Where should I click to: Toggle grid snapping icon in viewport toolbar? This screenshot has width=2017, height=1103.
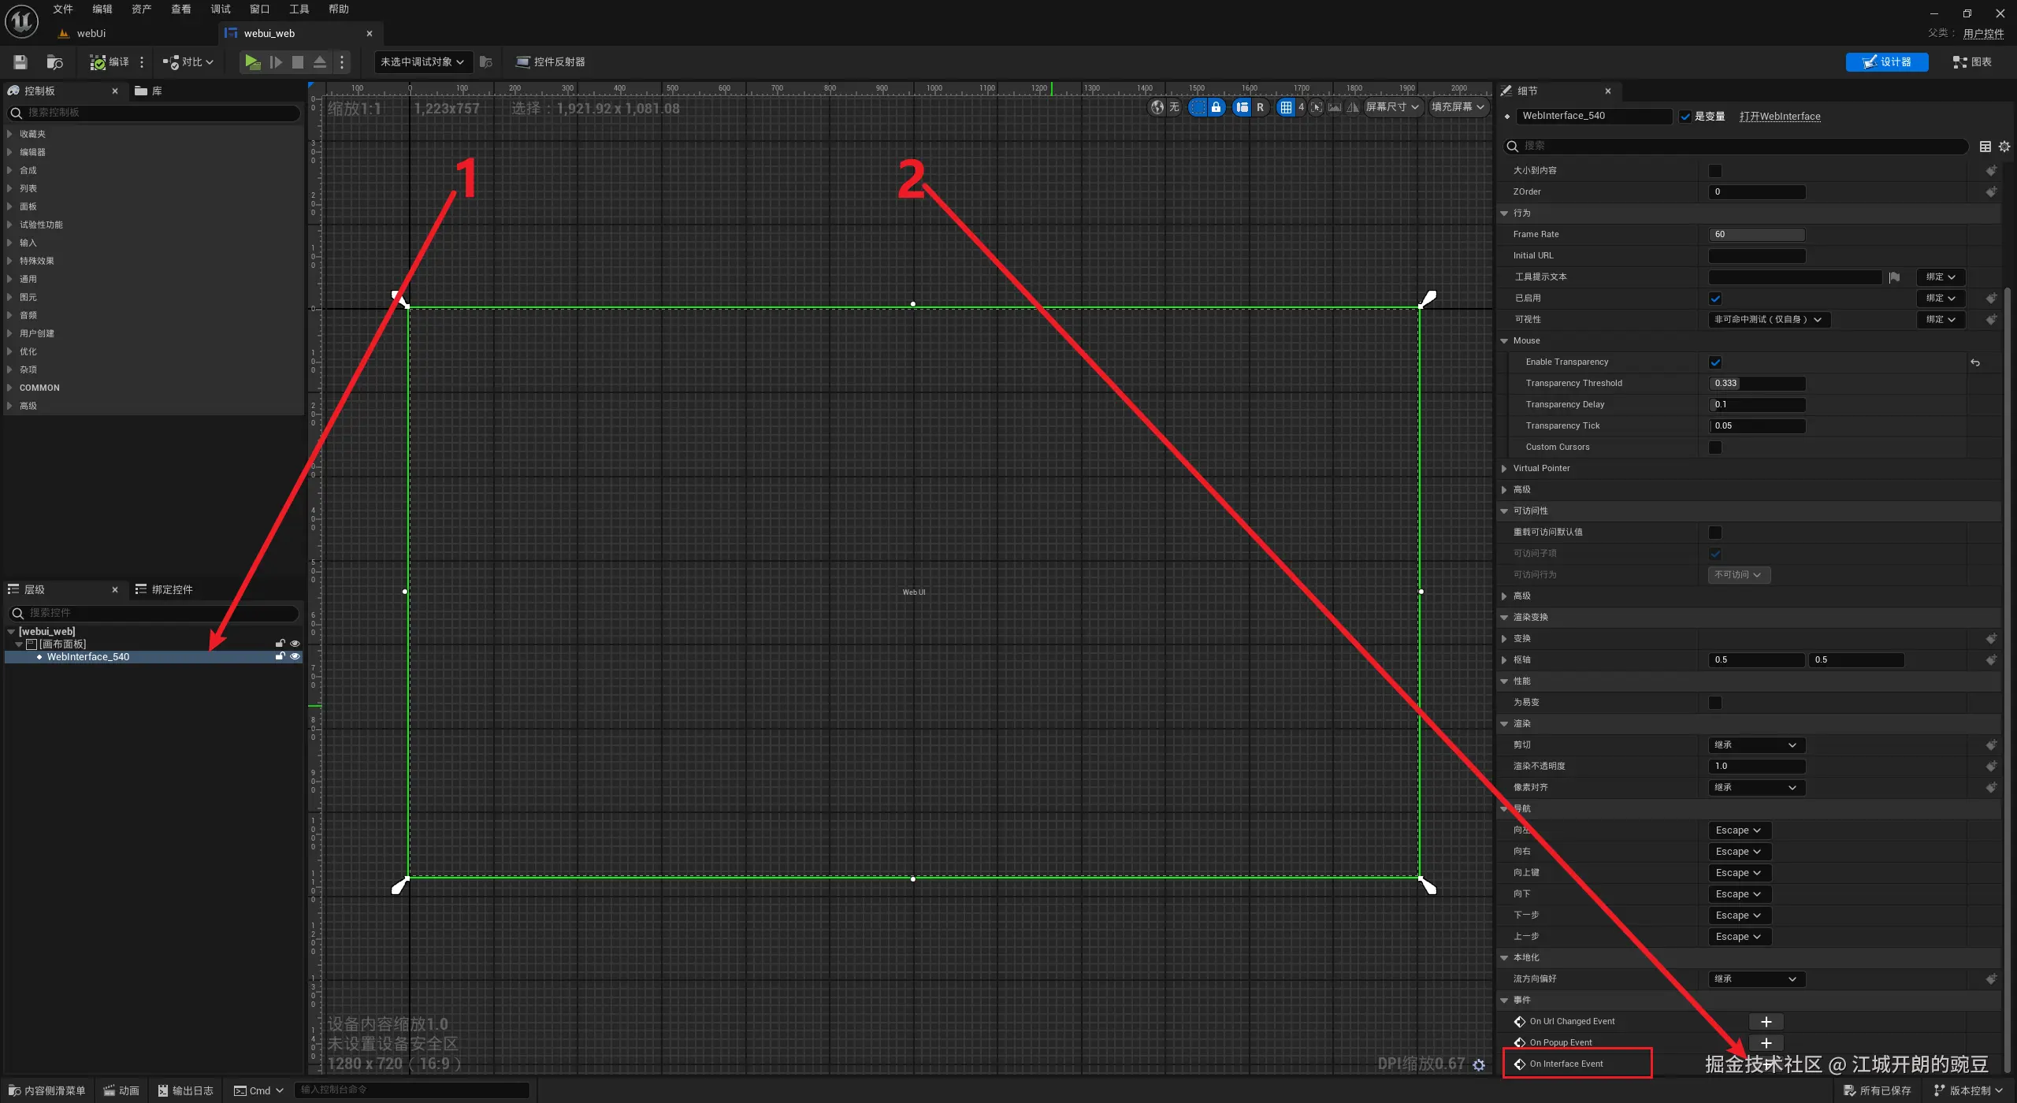tap(1286, 107)
